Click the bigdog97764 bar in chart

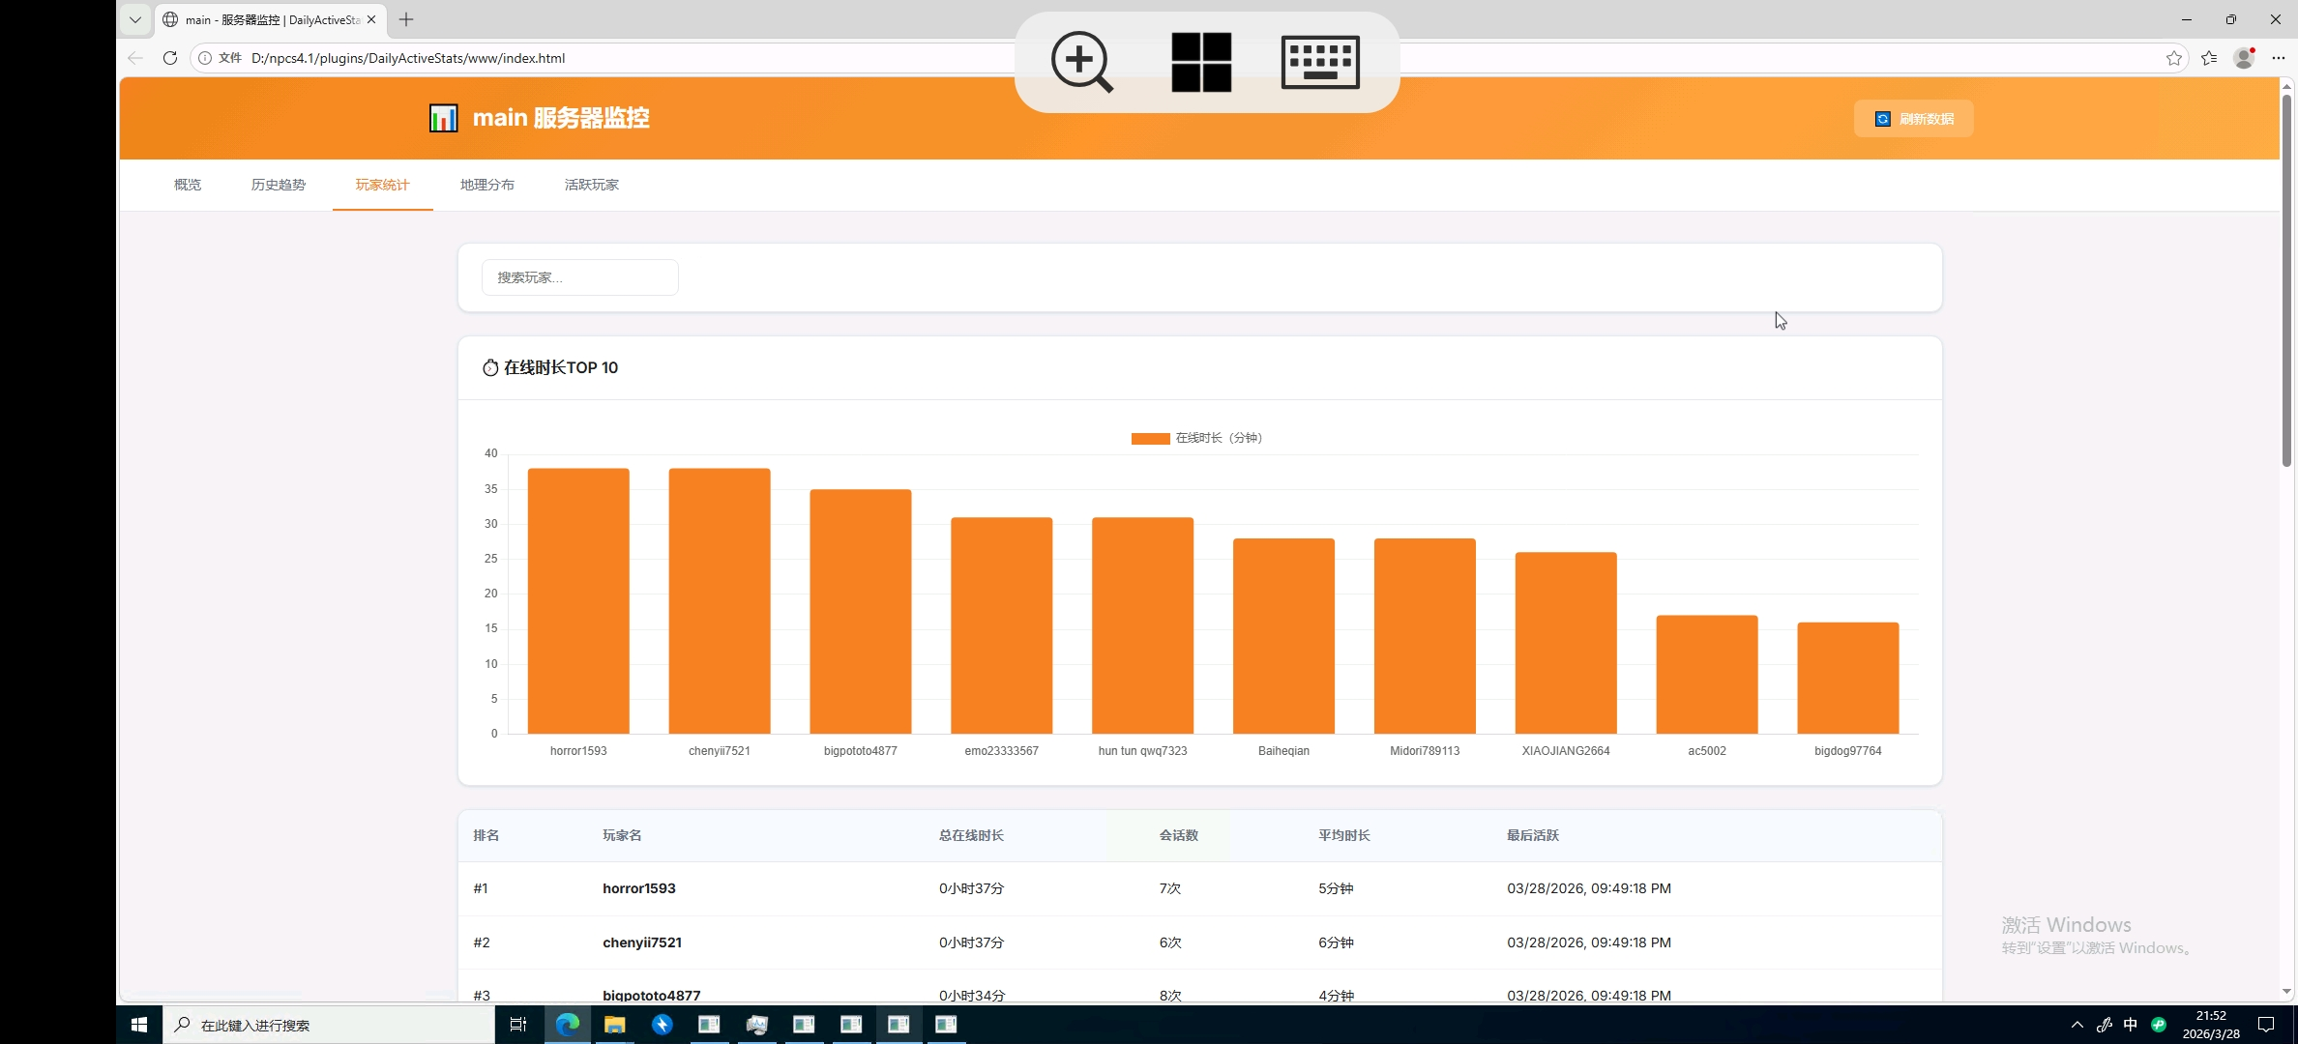pos(1848,679)
